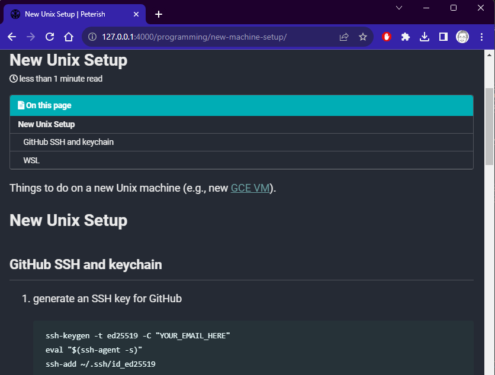Show browser downloads
The width and height of the screenshot is (495, 375).
425,37
